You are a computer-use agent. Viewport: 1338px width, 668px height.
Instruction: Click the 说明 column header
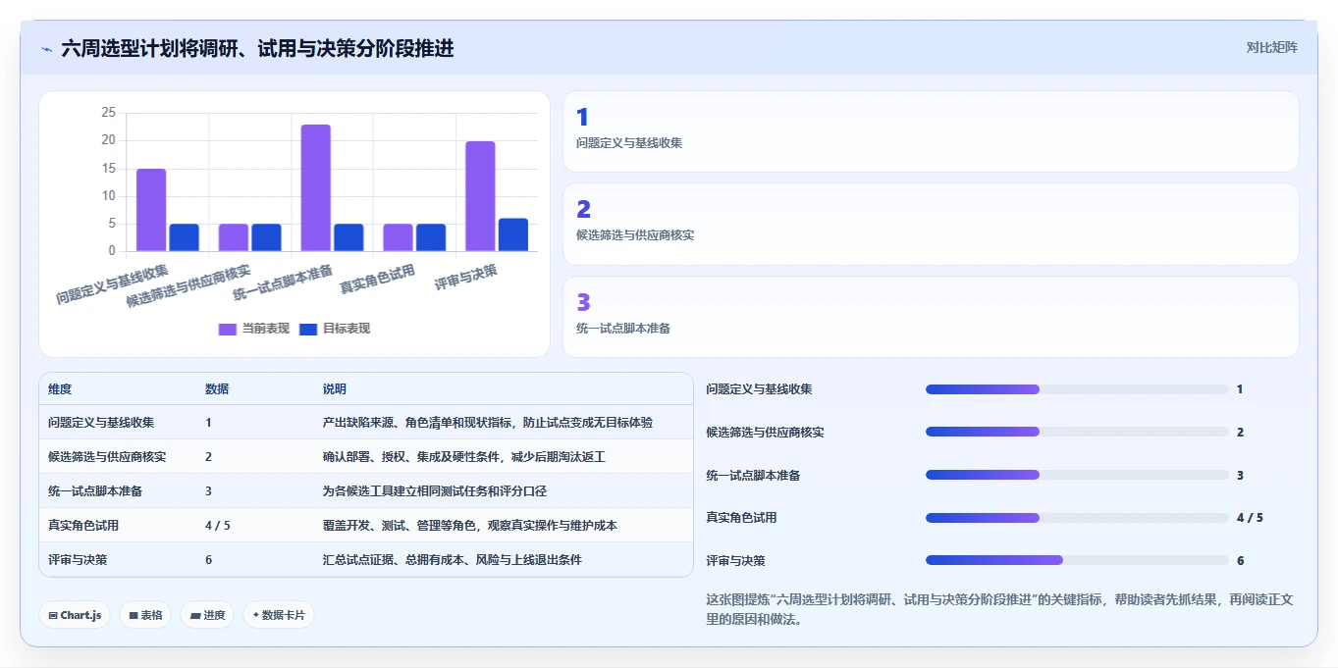click(335, 389)
